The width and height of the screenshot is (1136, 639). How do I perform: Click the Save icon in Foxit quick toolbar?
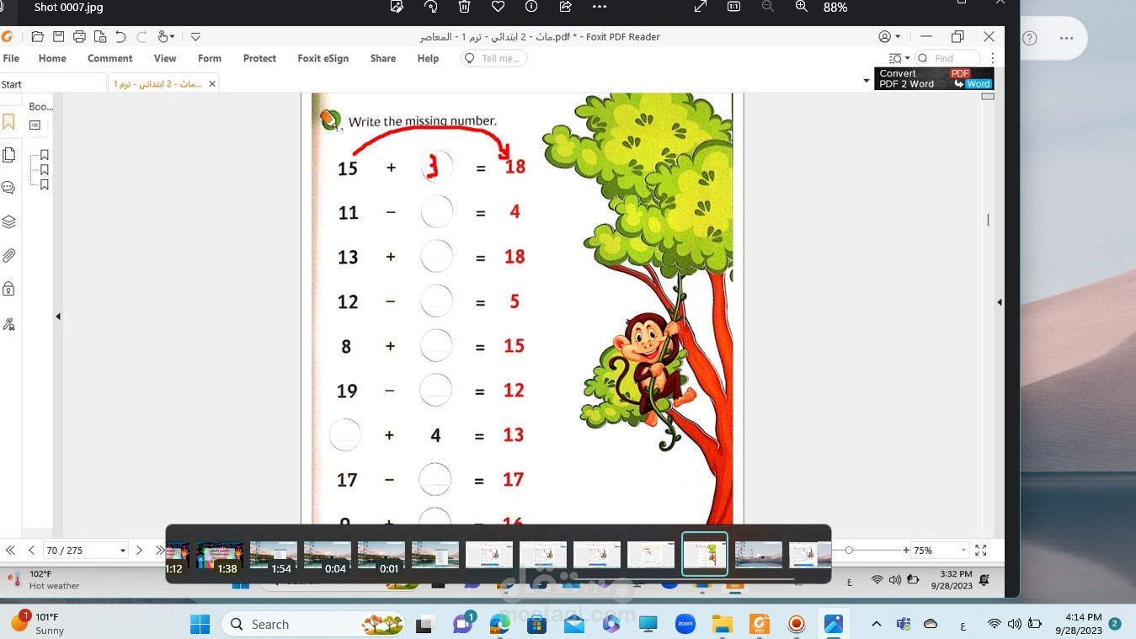[58, 37]
